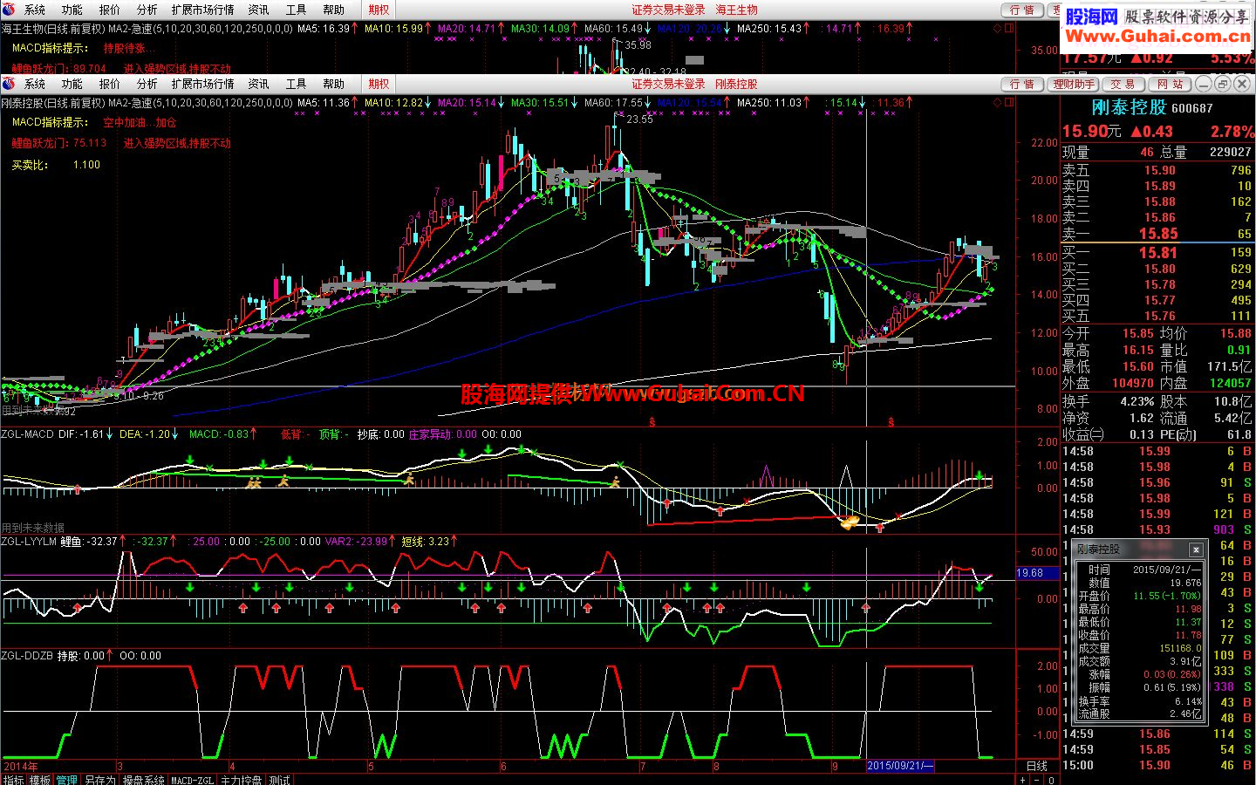
Task: Open 资讯 menu in 刚泰控股 window
Action: (259, 84)
